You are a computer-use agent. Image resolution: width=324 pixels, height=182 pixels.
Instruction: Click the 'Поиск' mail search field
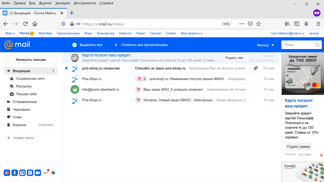coord(297,45)
